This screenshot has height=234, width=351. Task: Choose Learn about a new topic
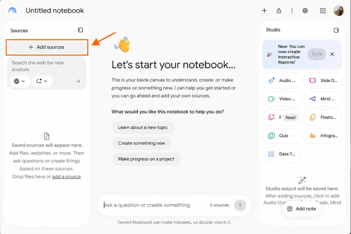point(143,128)
